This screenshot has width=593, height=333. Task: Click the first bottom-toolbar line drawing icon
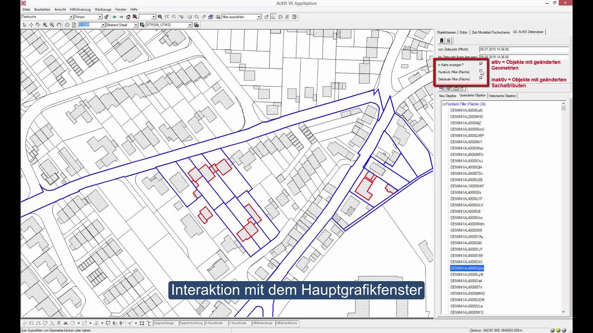[x=25, y=323]
